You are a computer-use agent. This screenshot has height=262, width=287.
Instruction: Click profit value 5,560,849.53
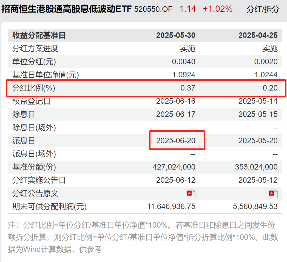pyautogui.click(x=255, y=207)
